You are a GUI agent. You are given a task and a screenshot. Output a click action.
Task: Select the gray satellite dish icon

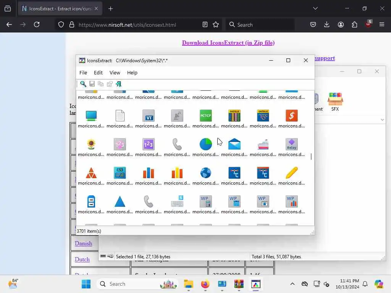[177, 116]
